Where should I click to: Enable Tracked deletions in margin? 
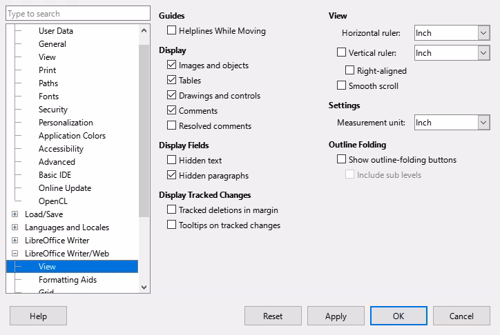click(171, 210)
